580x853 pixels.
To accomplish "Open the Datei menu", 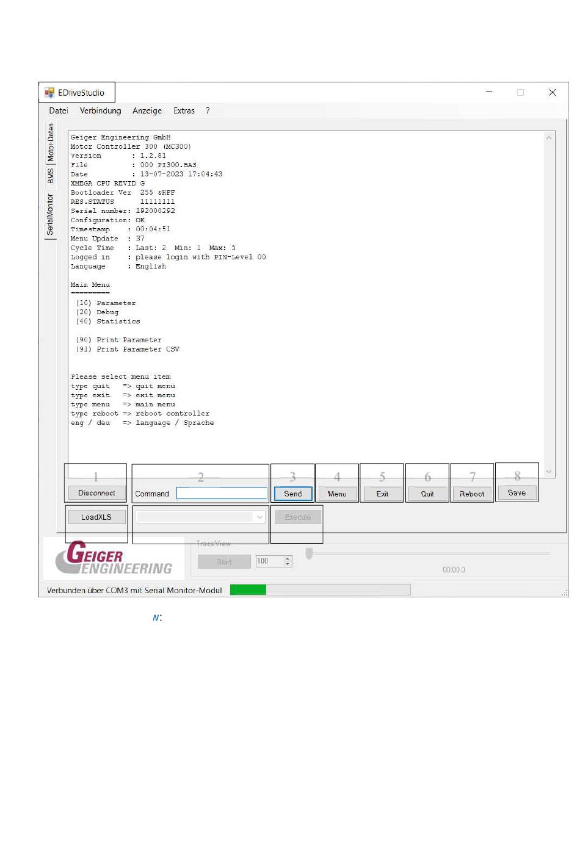I will [59, 110].
